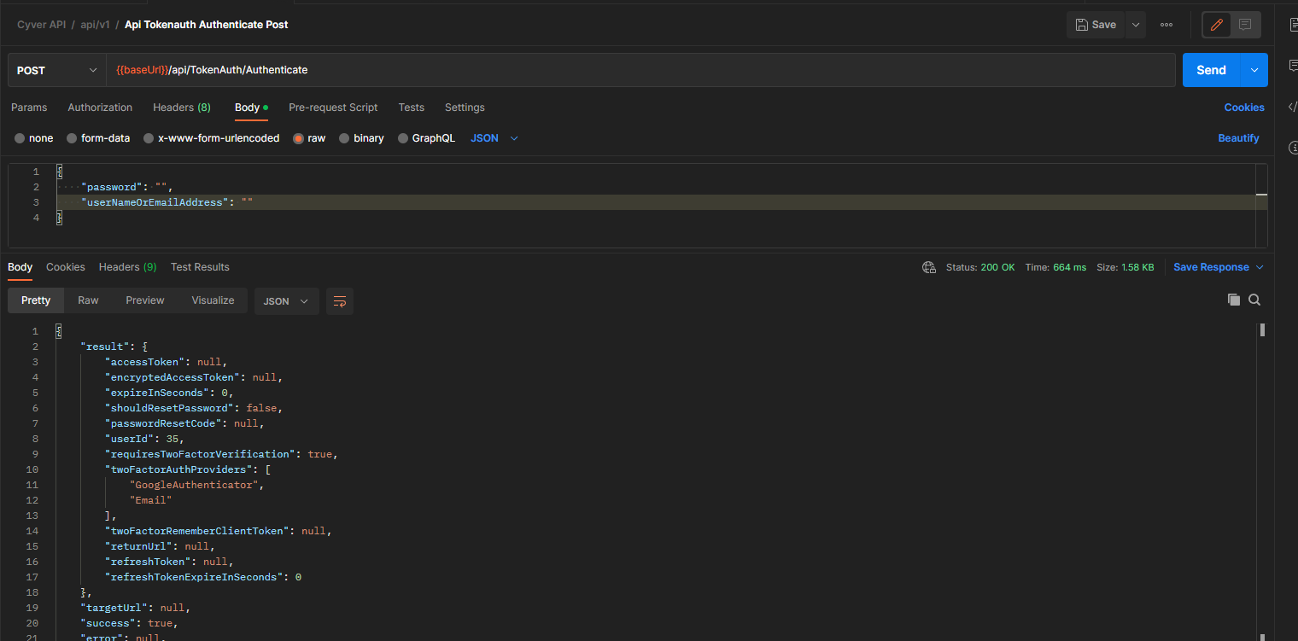Click Beautify to format the JSON body
Viewport: 1298px width, 641px height.
pyautogui.click(x=1238, y=137)
